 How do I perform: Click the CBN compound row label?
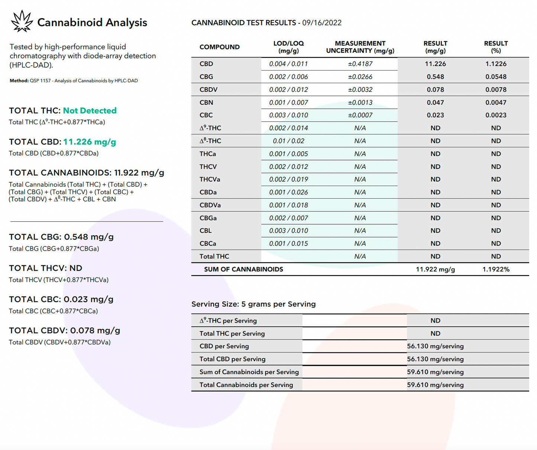tap(206, 102)
